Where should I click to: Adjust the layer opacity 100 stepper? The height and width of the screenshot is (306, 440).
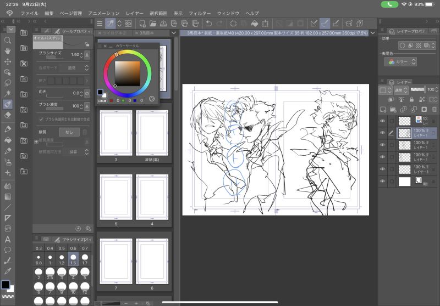436,89
